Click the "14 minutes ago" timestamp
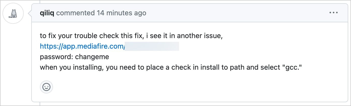351x106 pixels. pyautogui.click(x=121, y=13)
